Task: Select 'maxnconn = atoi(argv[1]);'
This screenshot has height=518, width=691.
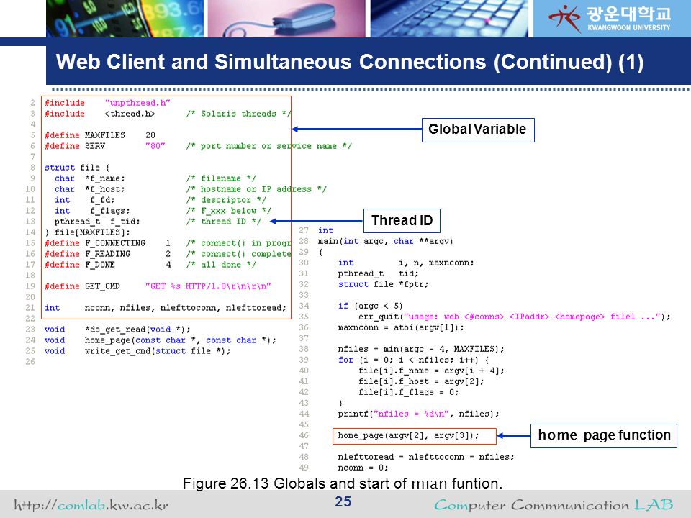Action: coord(401,328)
